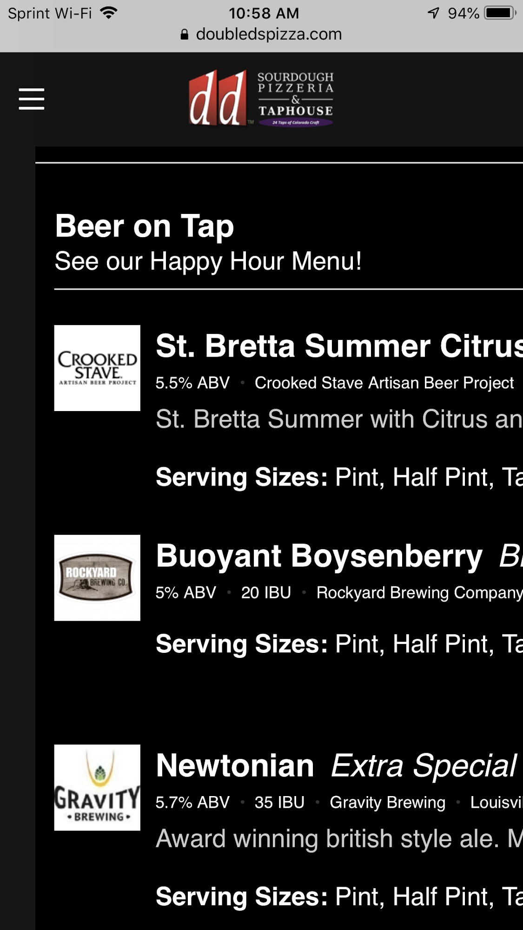Tap the 10:58 AM status bar clock
The image size is (523, 930).
click(x=264, y=13)
